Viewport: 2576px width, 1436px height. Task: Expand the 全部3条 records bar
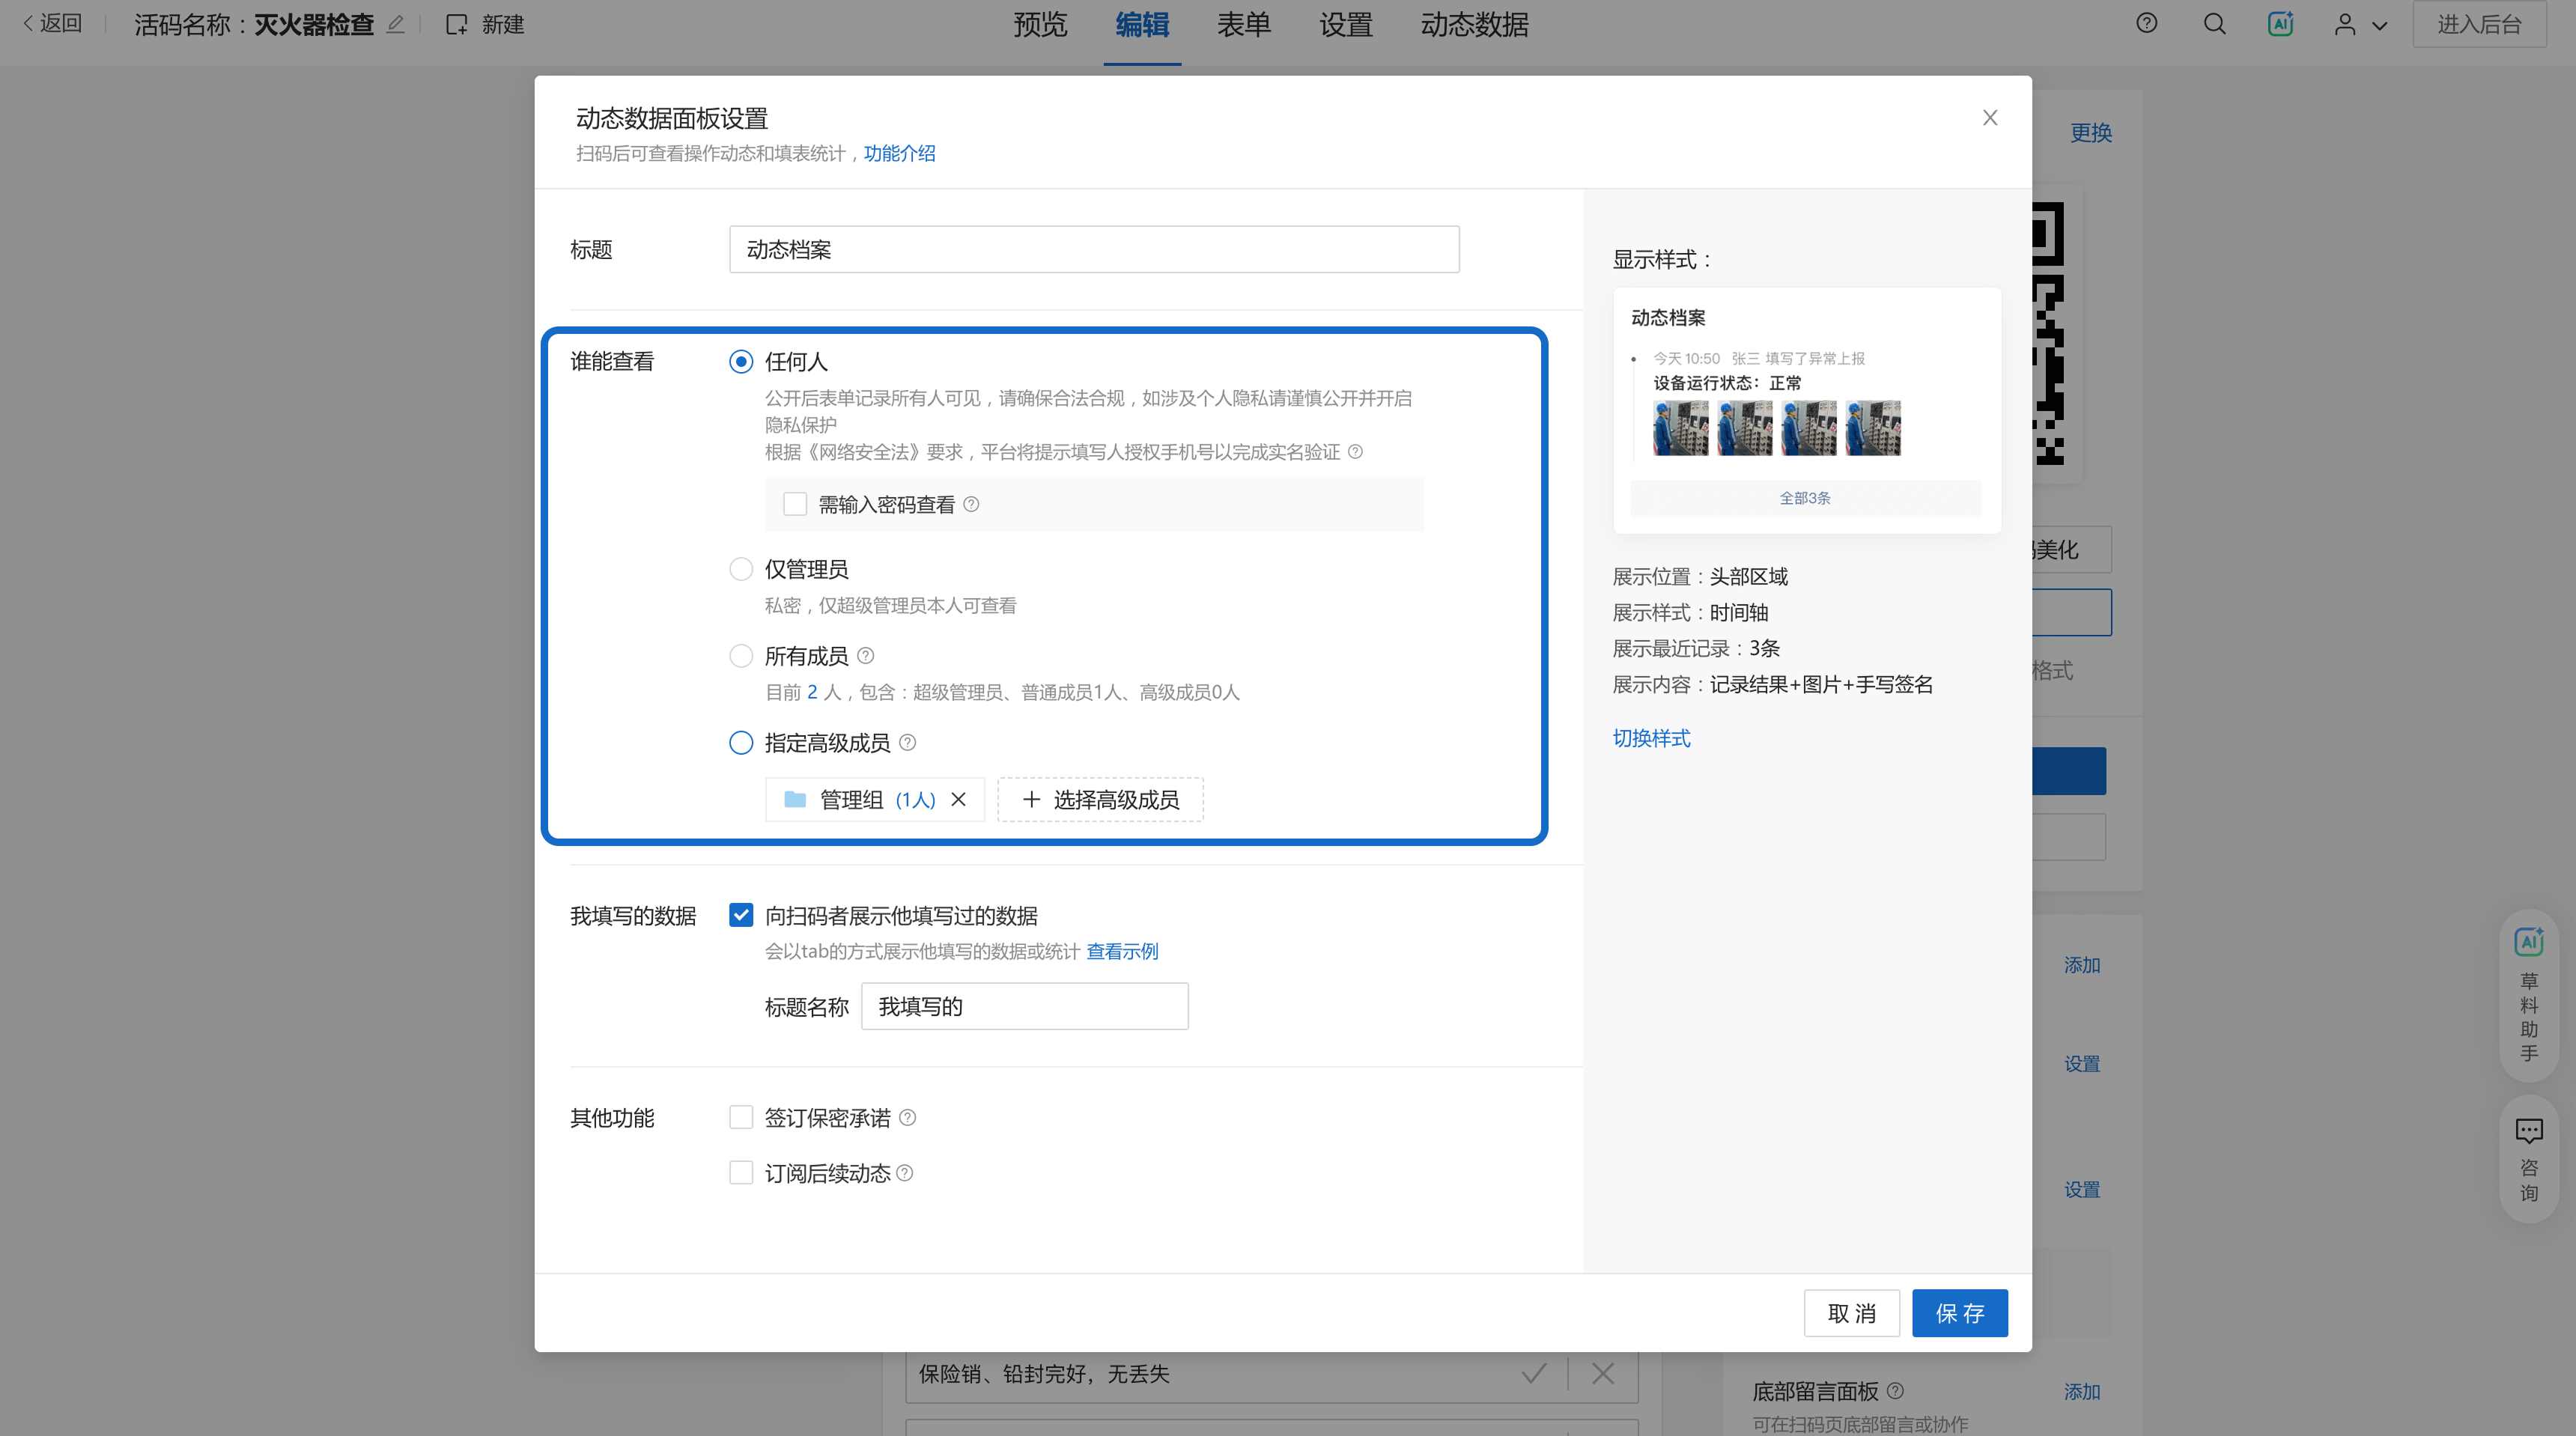[1804, 498]
